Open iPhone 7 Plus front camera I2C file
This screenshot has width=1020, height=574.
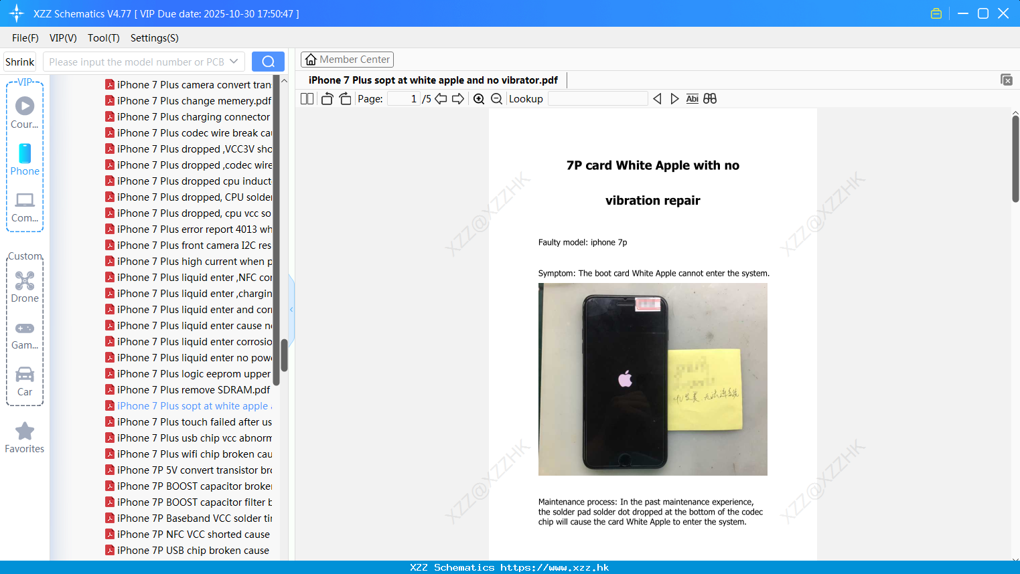click(x=188, y=246)
